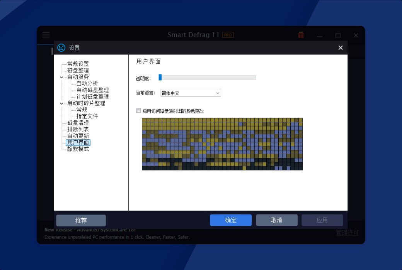The image size is (402, 270).
Task: Open 常规 under 启动时碎片整理
Action: pos(82,110)
